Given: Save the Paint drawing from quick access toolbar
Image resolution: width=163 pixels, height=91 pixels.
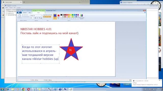Looking at the screenshot, I should point(20,11).
